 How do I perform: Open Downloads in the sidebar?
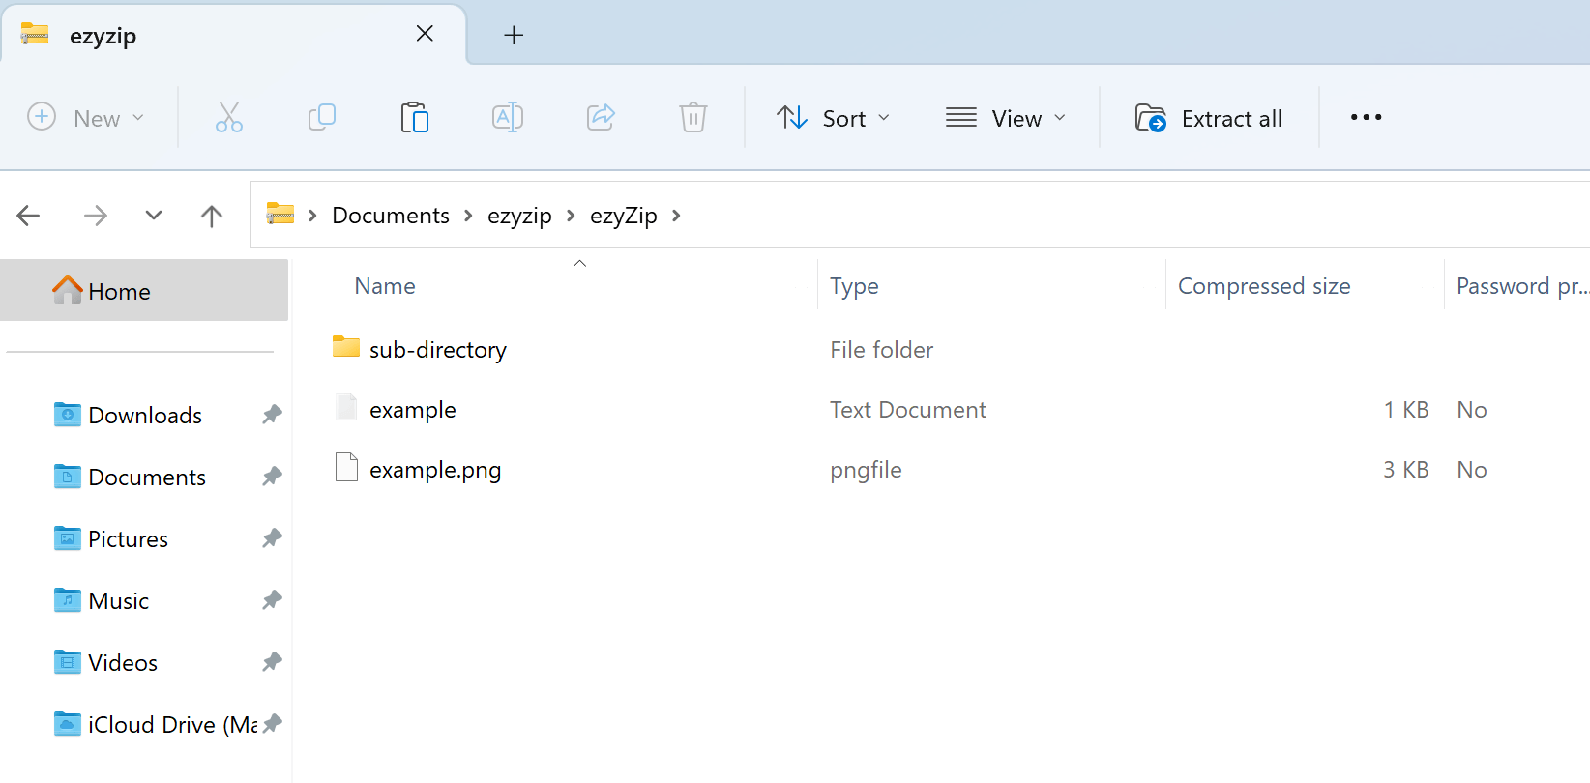(x=145, y=415)
